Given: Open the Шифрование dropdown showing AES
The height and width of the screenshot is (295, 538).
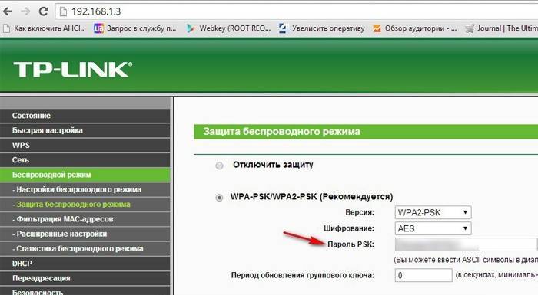Looking at the screenshot, I should [x=433, y=228].
